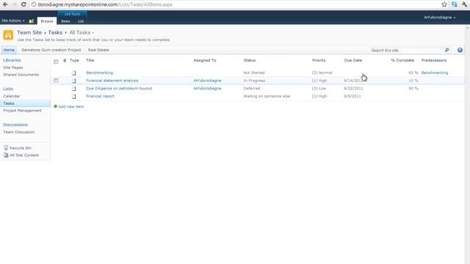Sort by the Due Date column header
The height and width of the screenshot is (264, 470).
click(352, 60)
